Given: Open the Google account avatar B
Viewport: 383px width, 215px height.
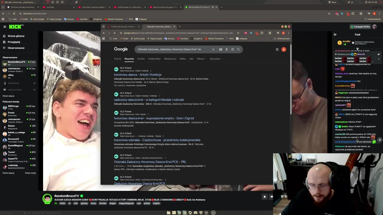Looking at the screenshot, I should tap(284, 49).
